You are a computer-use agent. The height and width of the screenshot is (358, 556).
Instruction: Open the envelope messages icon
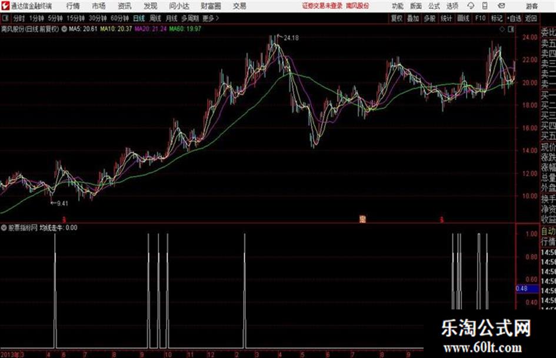tap(501, 6)
